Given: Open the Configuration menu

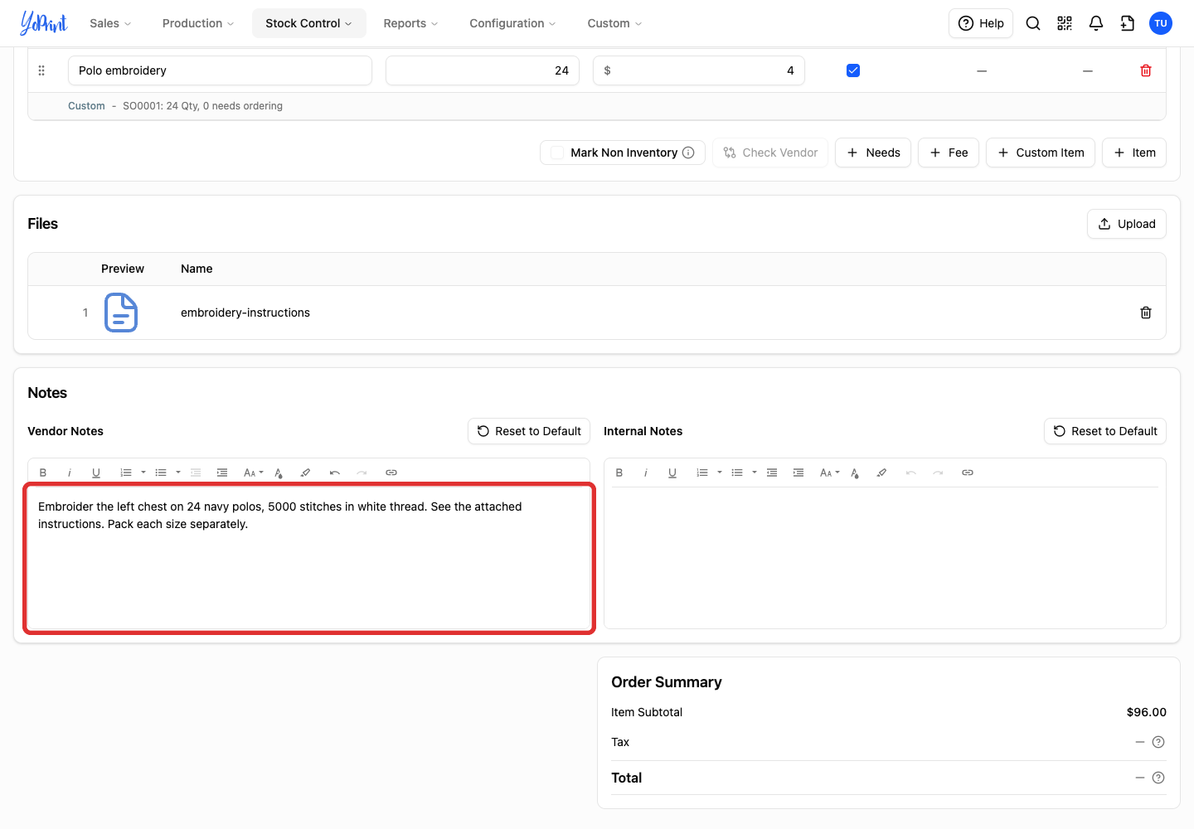Looking at the screenshot, I should 512,23.
